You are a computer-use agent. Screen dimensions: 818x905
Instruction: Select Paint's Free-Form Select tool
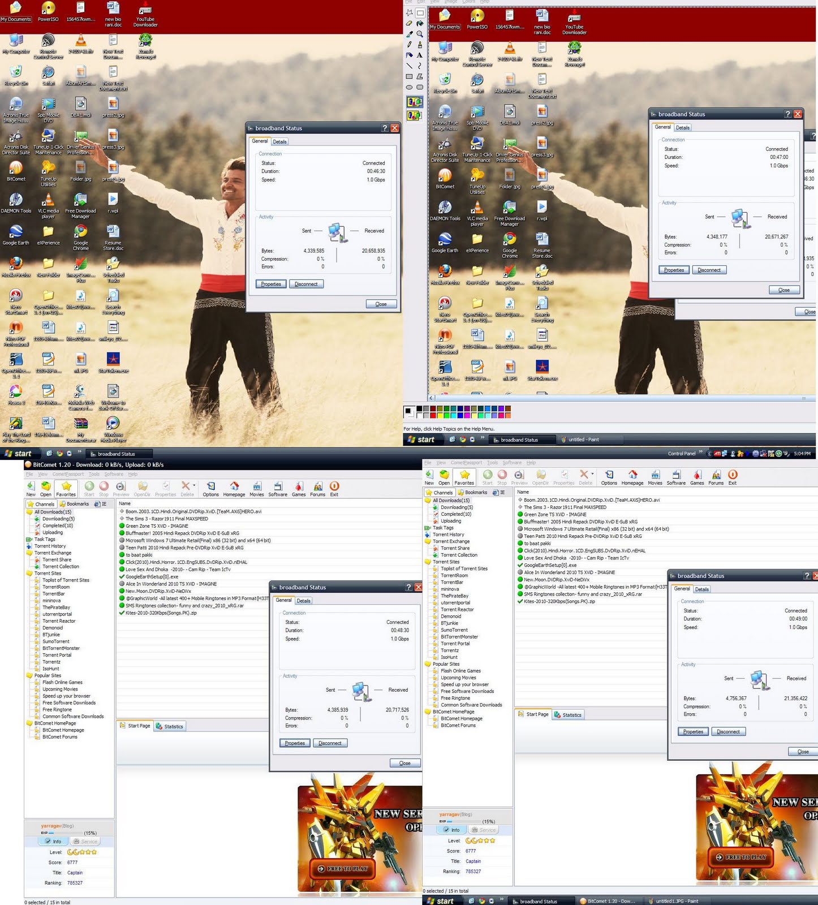pos(409,12)
